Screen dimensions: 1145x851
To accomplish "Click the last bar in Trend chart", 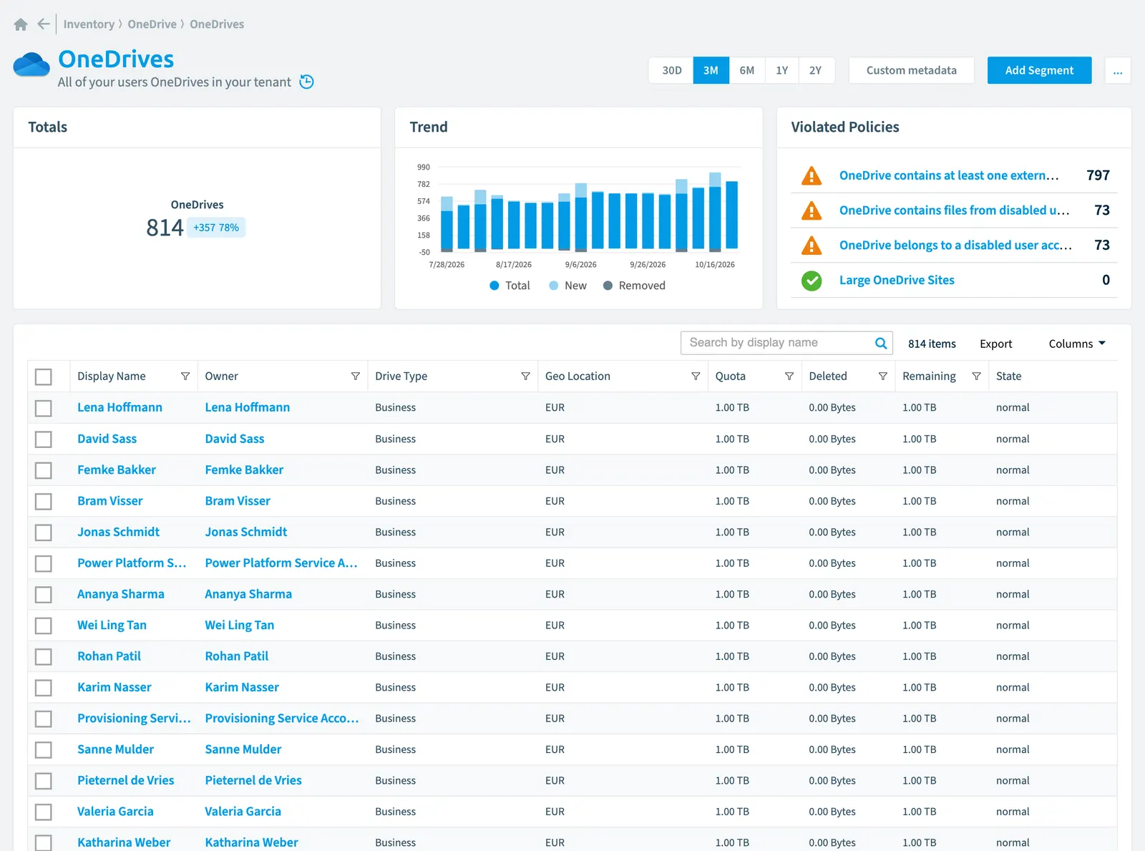I will coord(732,215).
